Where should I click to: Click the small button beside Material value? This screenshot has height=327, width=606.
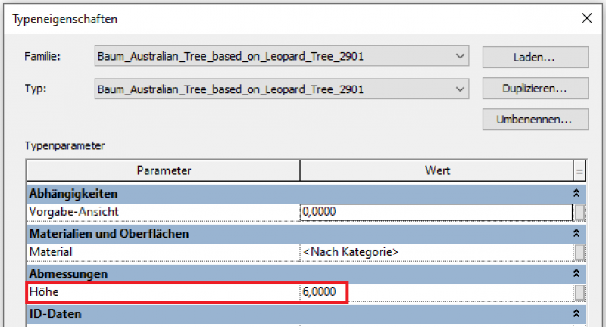tap(579, 251)
